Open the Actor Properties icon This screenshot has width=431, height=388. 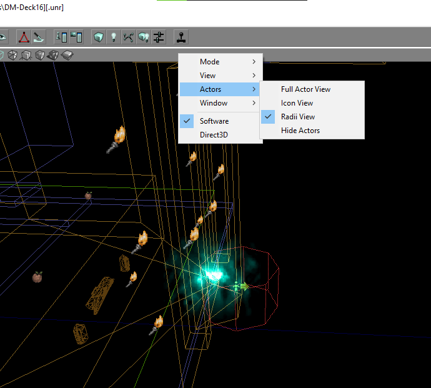coord(61,37)
